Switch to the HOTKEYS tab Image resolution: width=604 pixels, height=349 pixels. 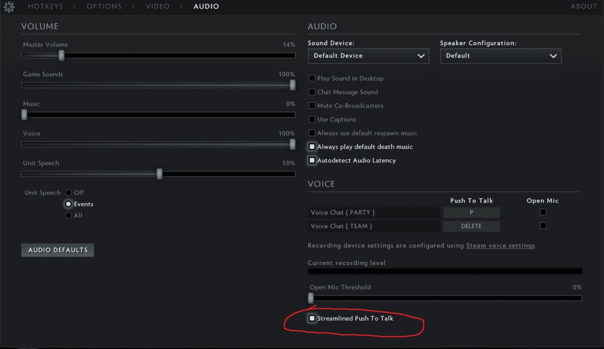46,6
